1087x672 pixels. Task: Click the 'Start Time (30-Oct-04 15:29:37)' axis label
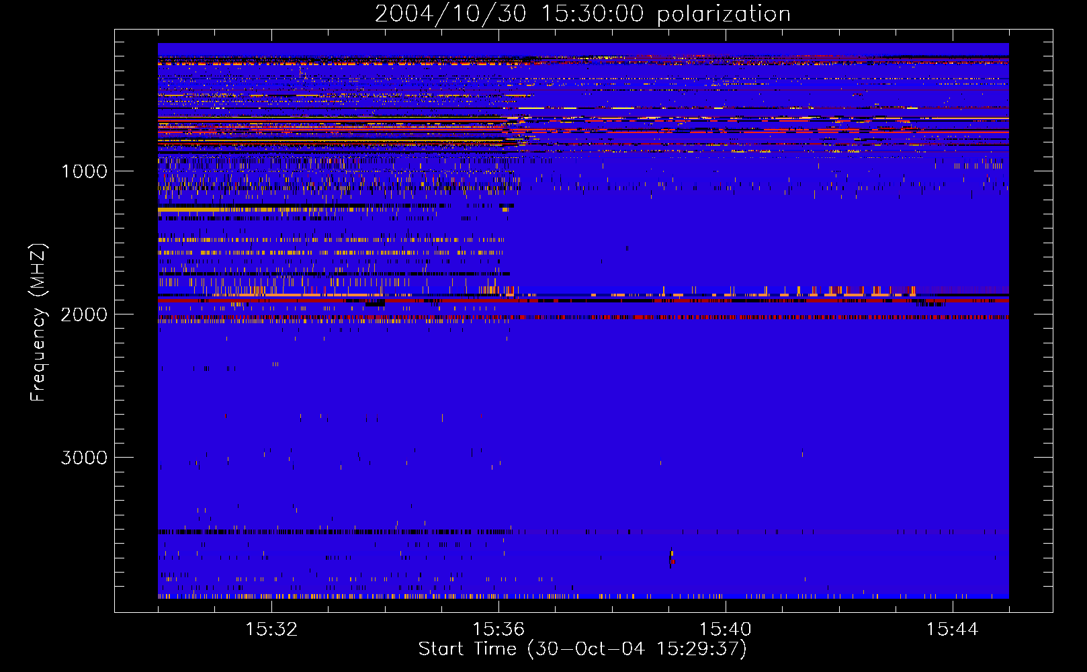[x=582, y=649]
